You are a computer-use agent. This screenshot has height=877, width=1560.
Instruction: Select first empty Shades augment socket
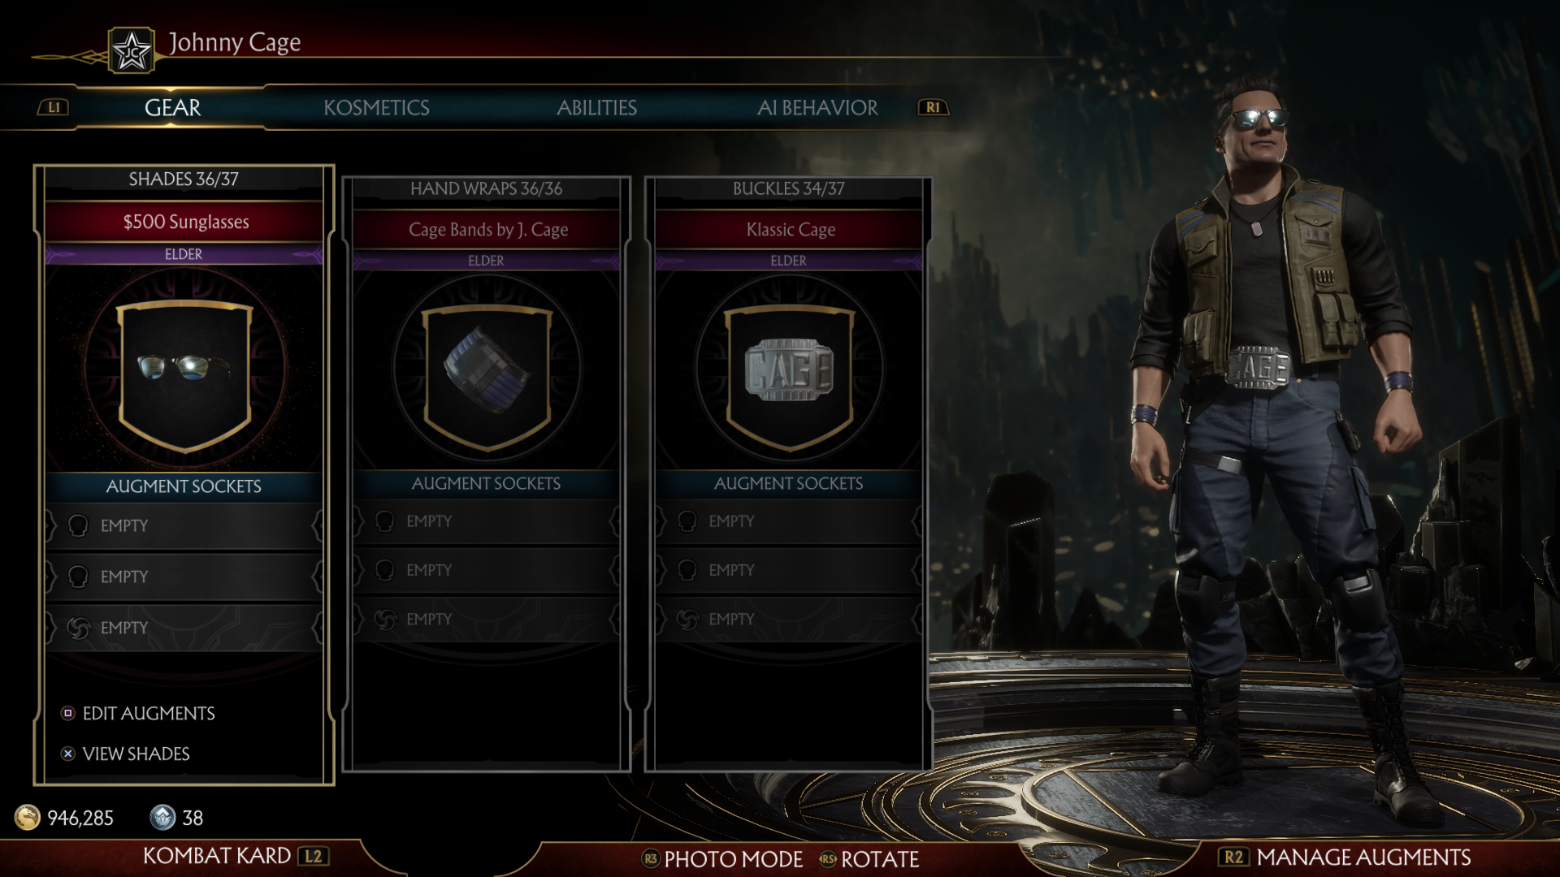pos(184,525)
